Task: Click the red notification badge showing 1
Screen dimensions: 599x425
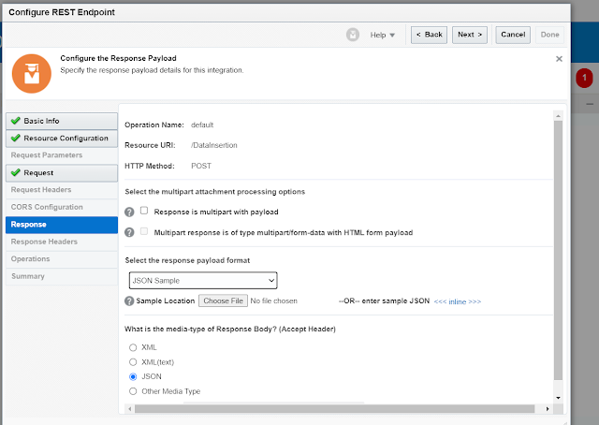Action: click(585, 79)
